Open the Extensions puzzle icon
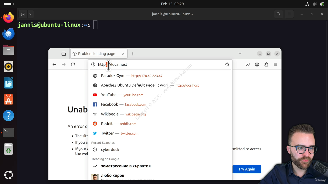 click(x=266, y=64)
